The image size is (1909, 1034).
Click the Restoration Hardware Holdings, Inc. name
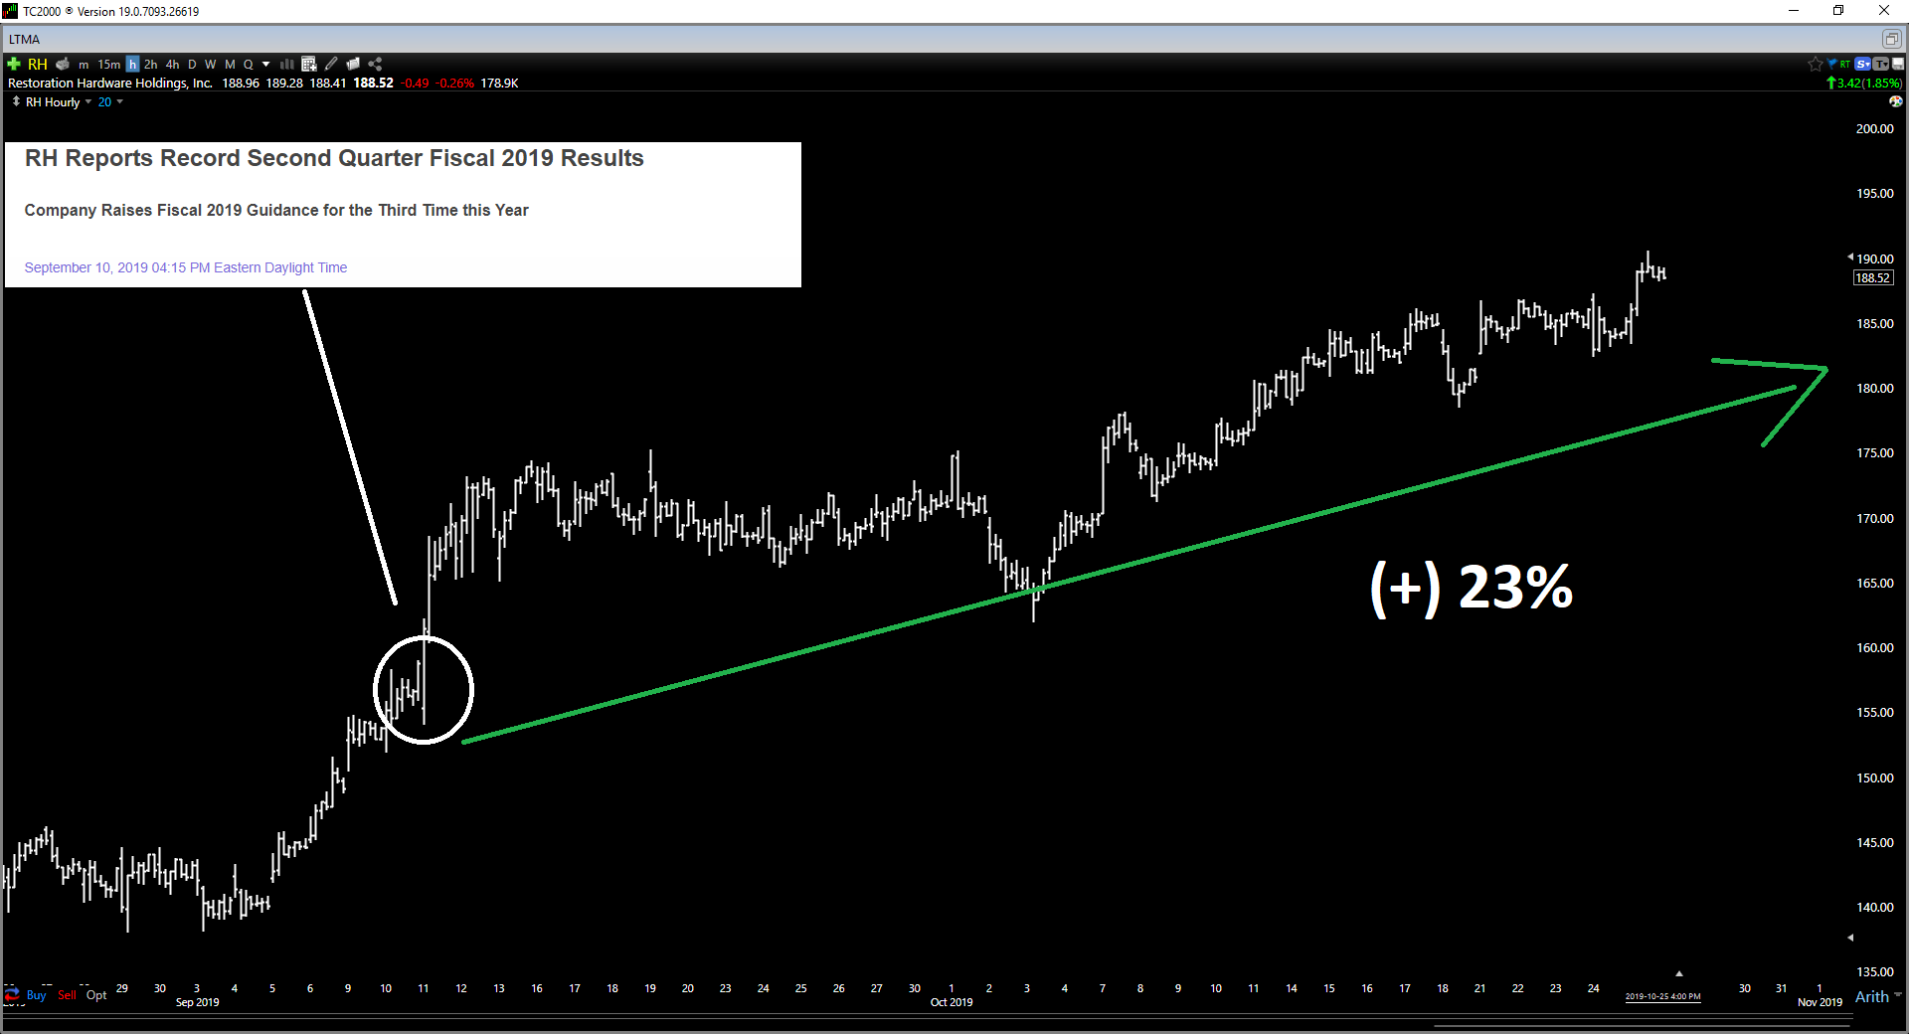pos(110,84)
